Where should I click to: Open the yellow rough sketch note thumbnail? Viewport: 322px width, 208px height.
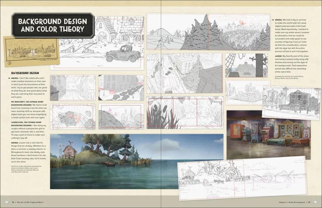pyautogui.click(x=31, y=52)
